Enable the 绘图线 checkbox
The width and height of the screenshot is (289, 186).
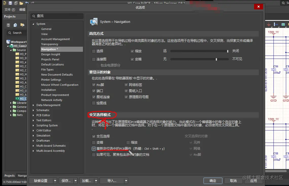94,103
